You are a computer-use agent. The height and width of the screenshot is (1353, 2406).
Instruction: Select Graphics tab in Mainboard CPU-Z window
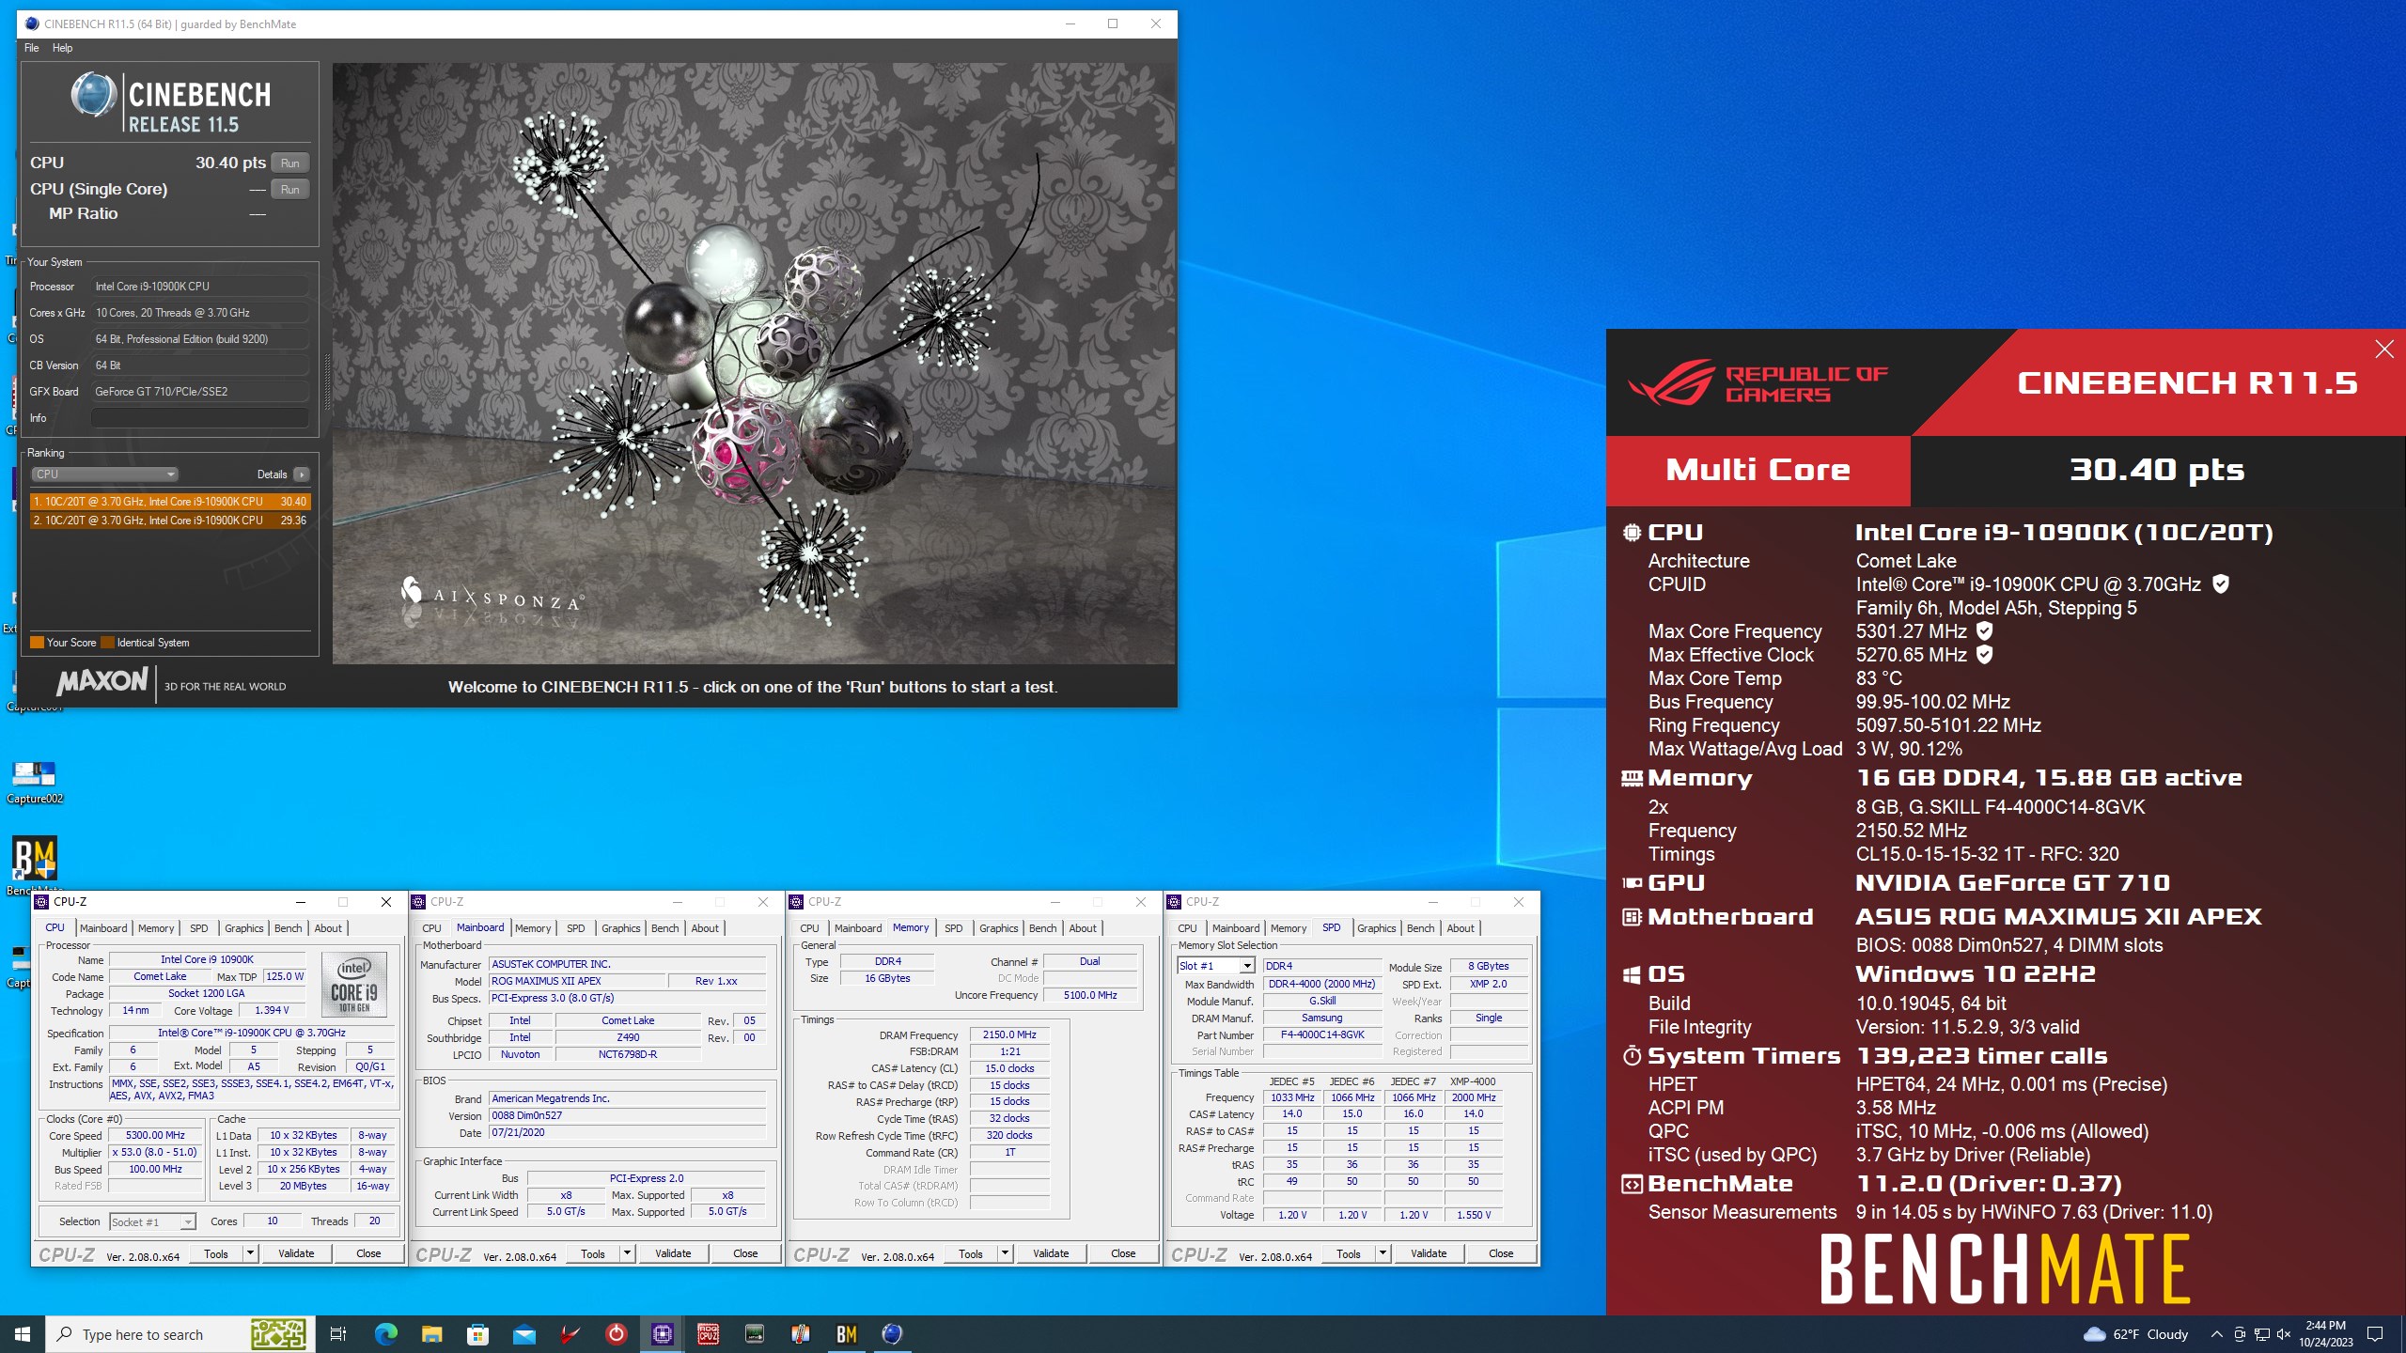(620, 928)
